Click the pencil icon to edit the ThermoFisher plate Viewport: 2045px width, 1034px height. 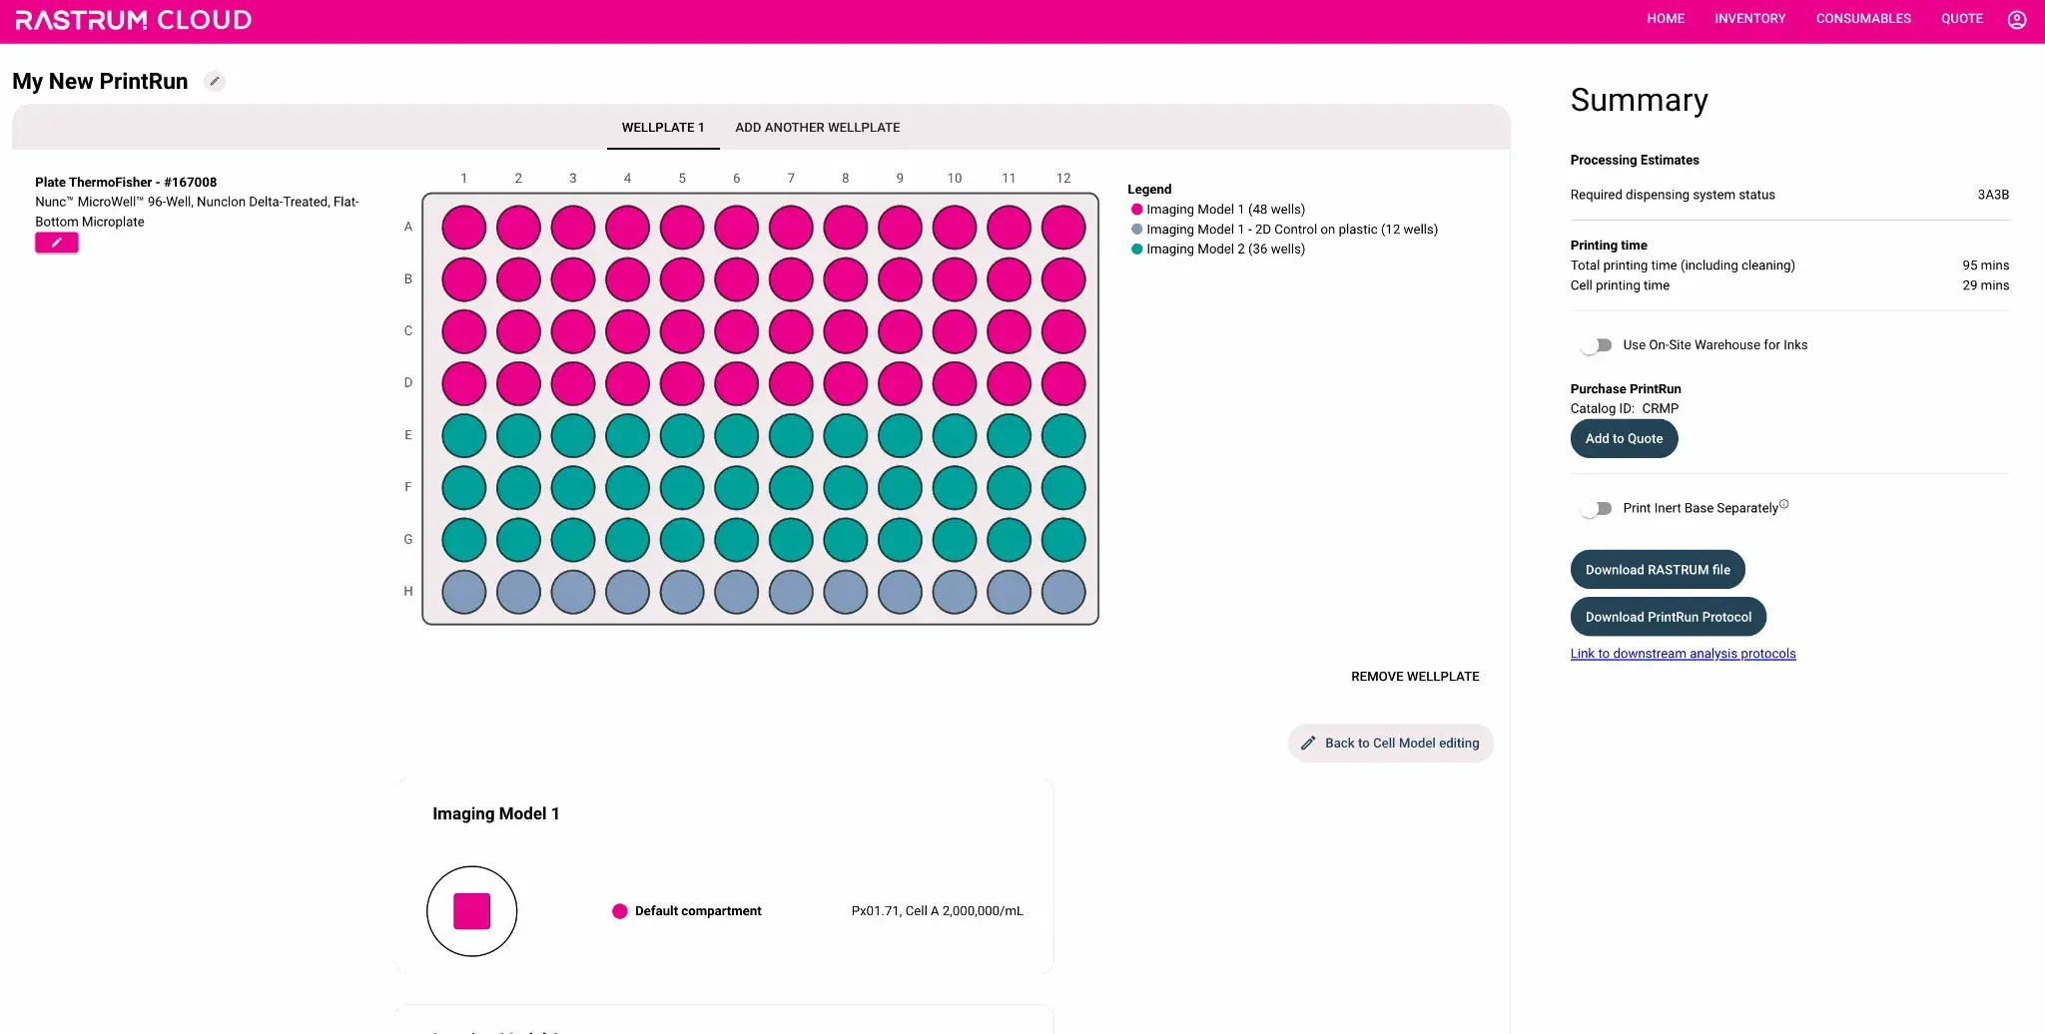(x=56, y=243)
